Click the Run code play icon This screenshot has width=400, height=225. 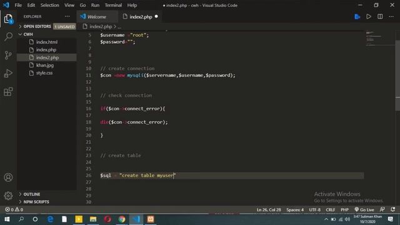click(x=369, y=17)
